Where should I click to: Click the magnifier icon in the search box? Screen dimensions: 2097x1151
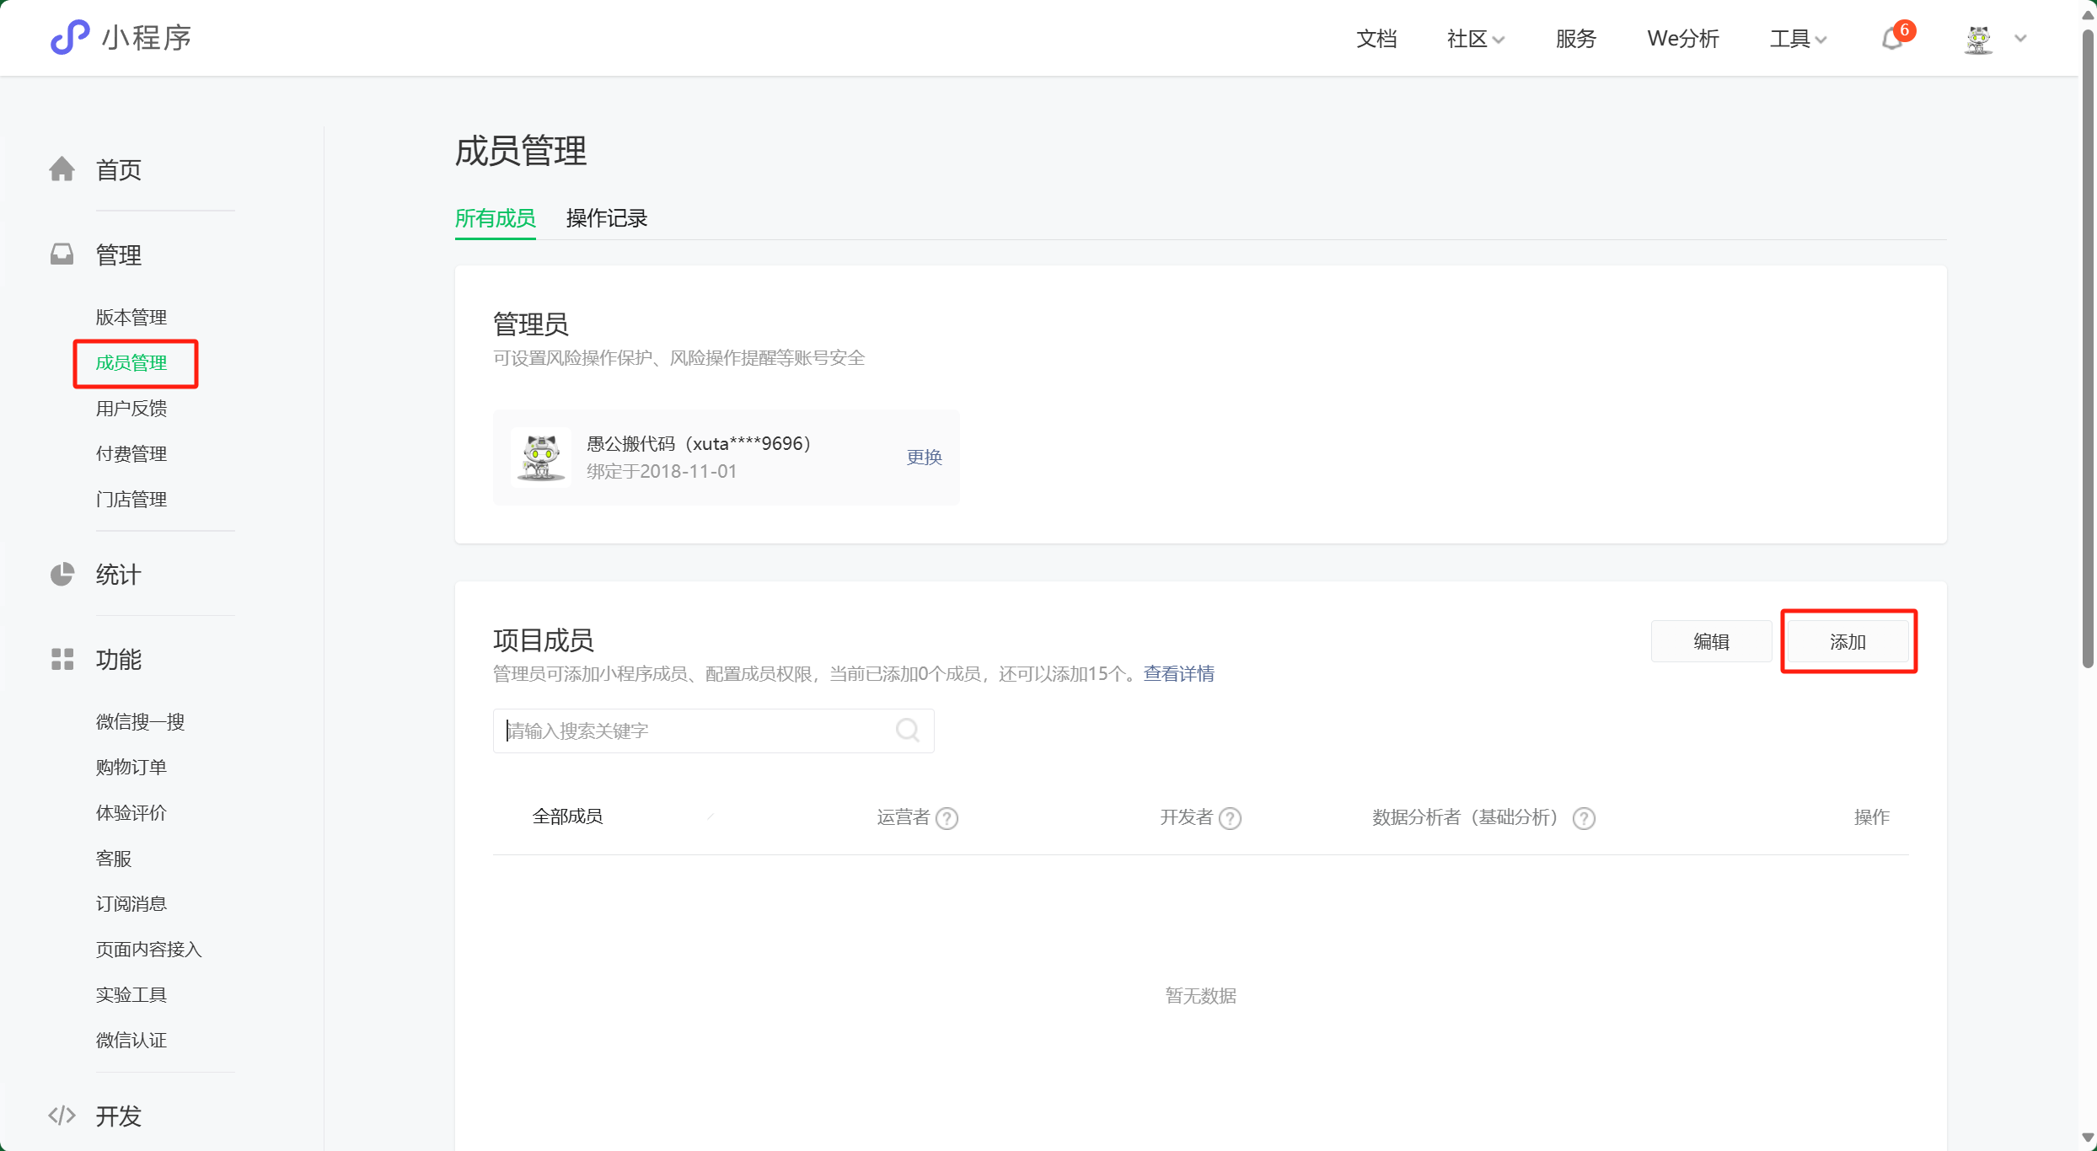point(908,730)
